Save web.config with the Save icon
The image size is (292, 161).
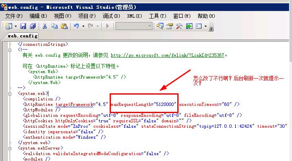pos(23,26)
